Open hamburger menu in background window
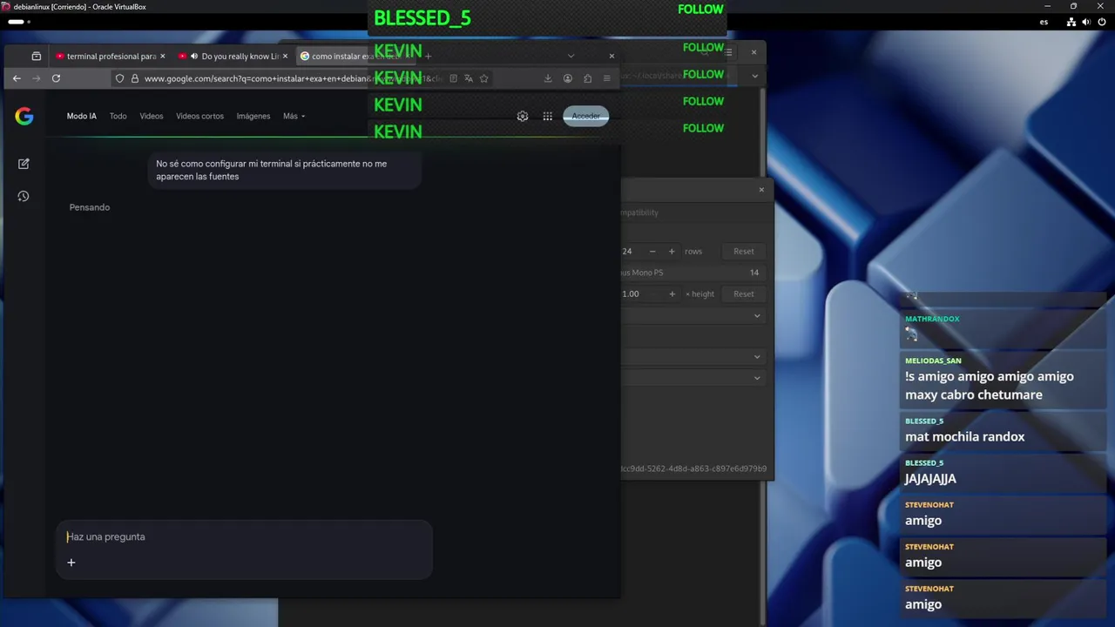Viewport: 1115px width, 627px height. tap(729, 52)
